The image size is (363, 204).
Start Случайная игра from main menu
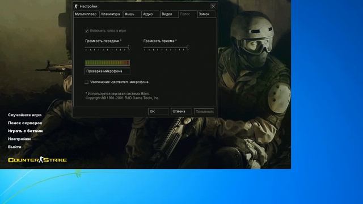(25, 115)
